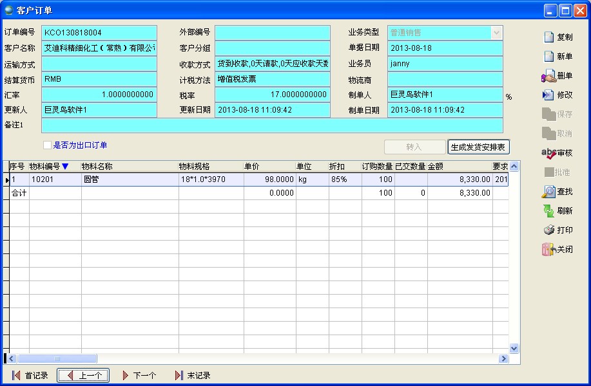Create a new order with 新单
The width and height of the screenshot is (591, 386).
(549, 57)
